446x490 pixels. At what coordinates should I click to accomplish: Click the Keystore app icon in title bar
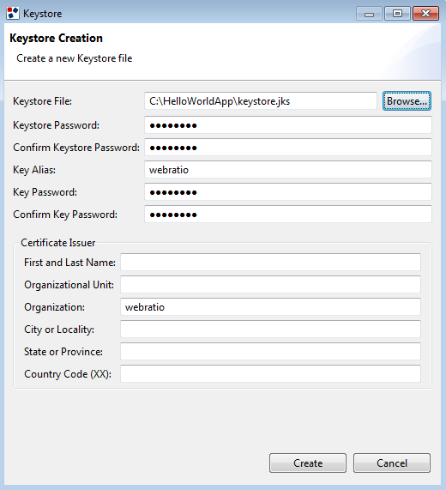click(13, 14)
